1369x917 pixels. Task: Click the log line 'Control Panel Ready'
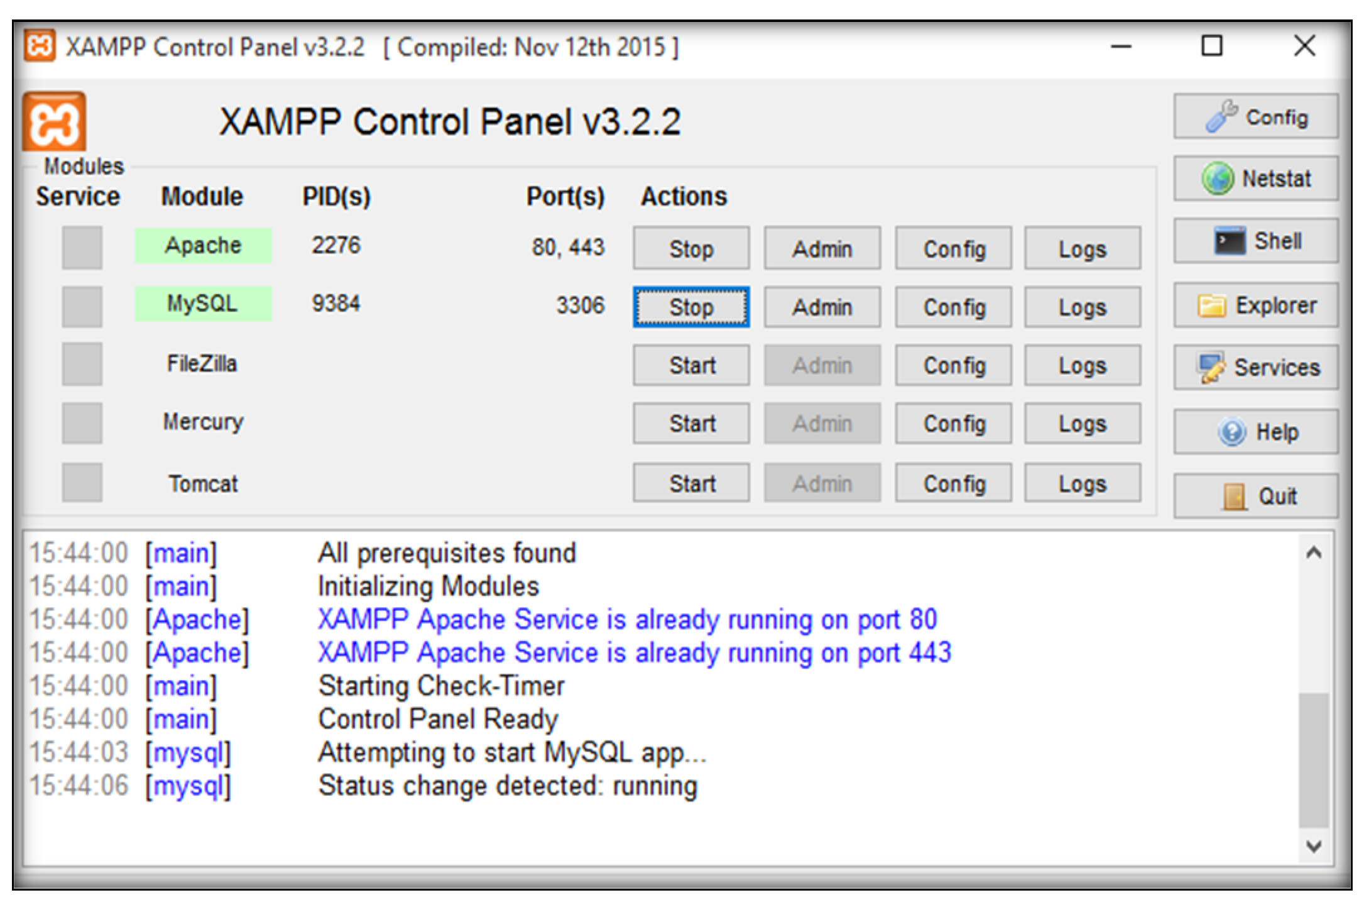click(x=438, y=719)
